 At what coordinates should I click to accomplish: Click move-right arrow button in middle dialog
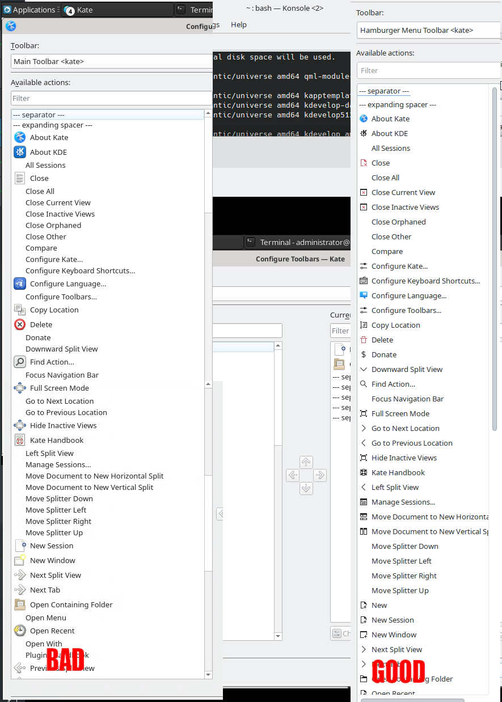pyautogui.click(x=320, y=475)
